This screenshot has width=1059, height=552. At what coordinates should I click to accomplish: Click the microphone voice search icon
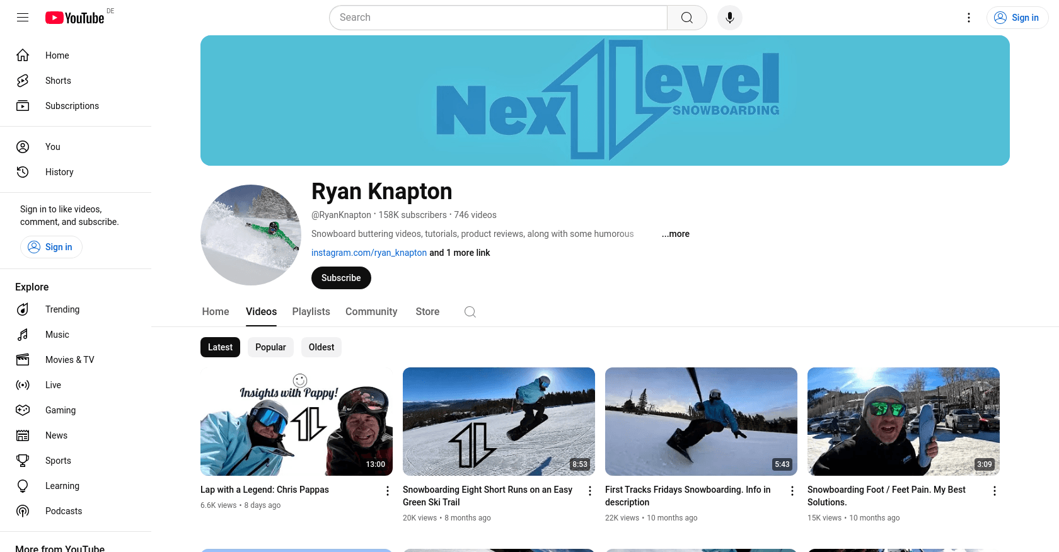729,18
